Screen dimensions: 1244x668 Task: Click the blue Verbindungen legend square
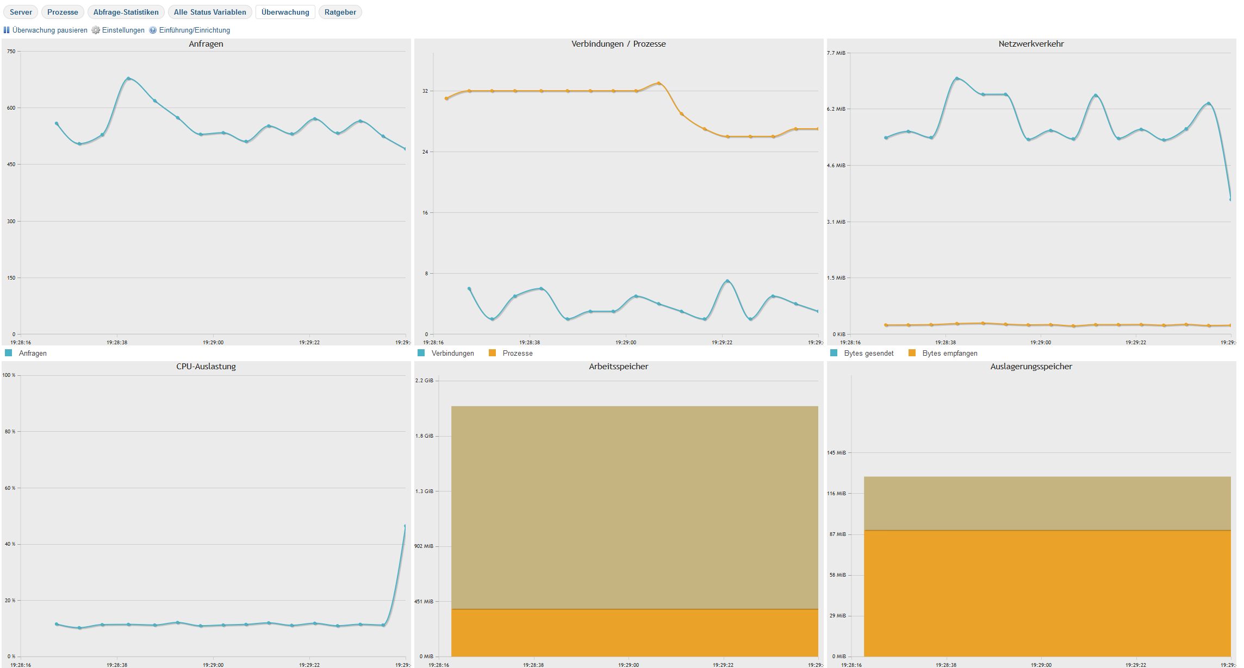(x=421, y=353)
